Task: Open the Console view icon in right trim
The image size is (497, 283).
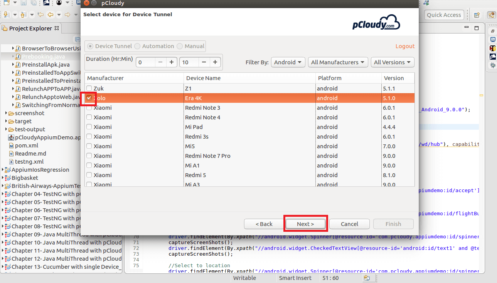Action: (x=493, y=39)
